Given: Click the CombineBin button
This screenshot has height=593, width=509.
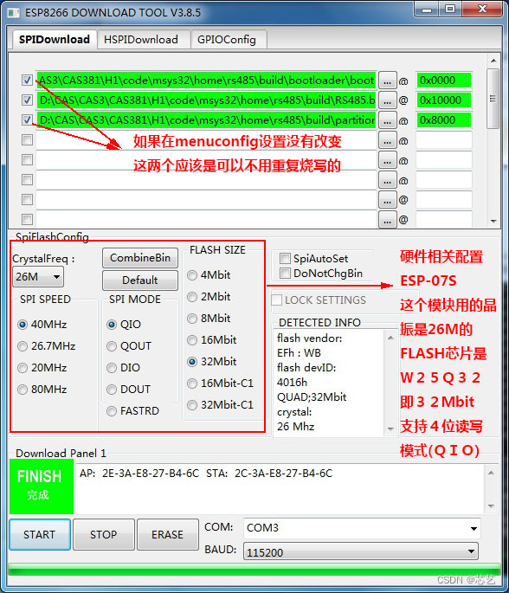Looking at the screenshot, I should (x=140, y=258).
